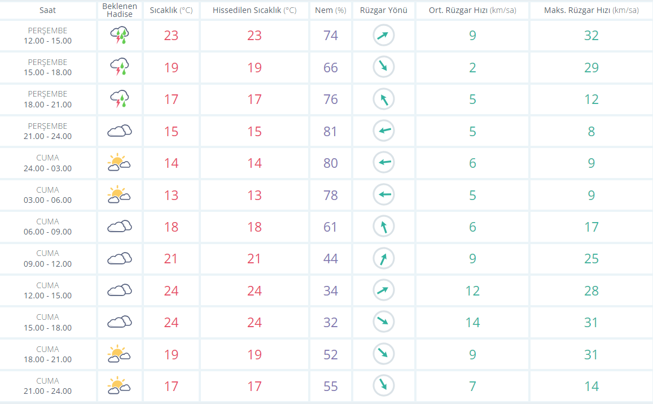
Task: Select the CUMA 03.00 - 06.00 time cell
Action: (47, 195)
